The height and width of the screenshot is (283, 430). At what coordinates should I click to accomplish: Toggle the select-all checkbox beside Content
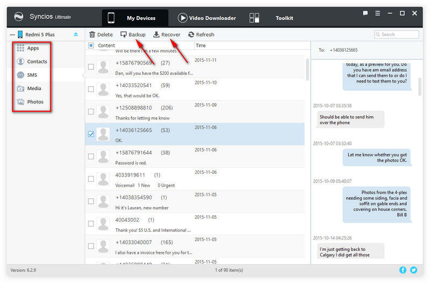tap(91, 45)
